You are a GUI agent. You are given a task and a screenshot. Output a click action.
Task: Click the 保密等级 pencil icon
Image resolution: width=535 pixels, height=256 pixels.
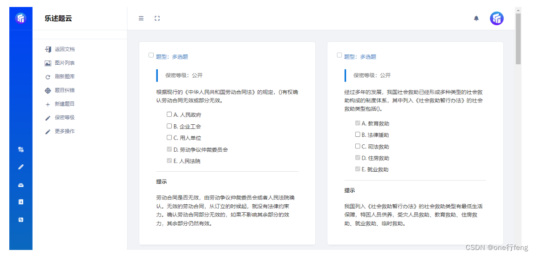click(48, 118)
